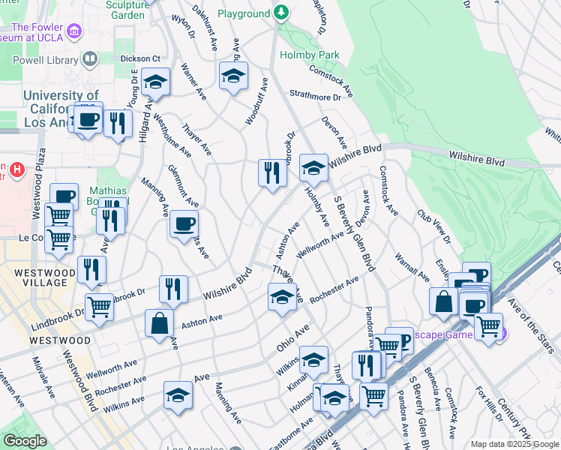This screenshot has height=450, width=561.
Task: Open the cafe marker near Glenmont Ave
Action: tap(184, 223)
